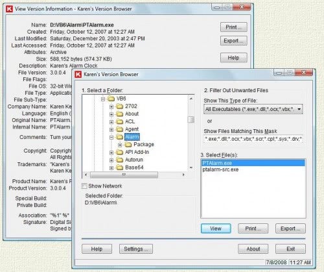Open the Show This Type of File dropdown

point(299,109)
